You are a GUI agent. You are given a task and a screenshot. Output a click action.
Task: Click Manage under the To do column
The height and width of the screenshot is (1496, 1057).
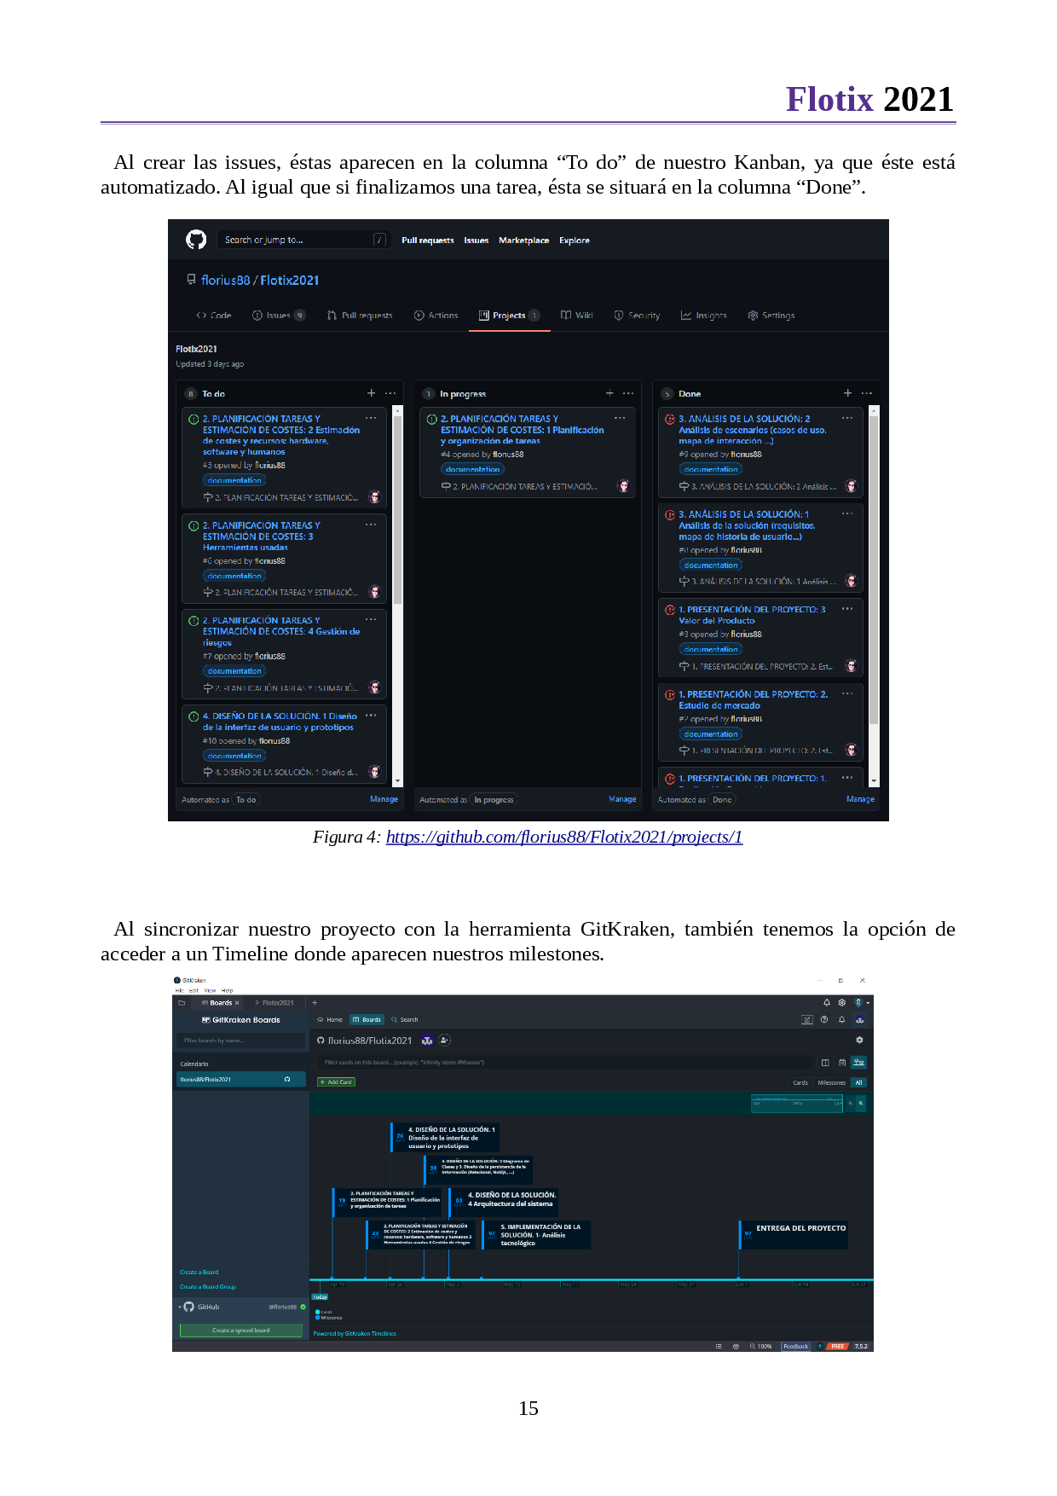pyautogui.click(x=384, y=799)
